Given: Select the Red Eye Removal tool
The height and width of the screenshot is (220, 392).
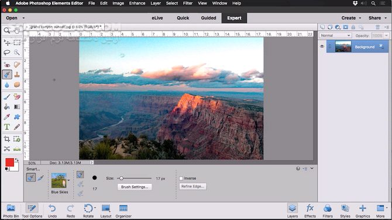Looking at the screenshot, I should tap(7, 65).
